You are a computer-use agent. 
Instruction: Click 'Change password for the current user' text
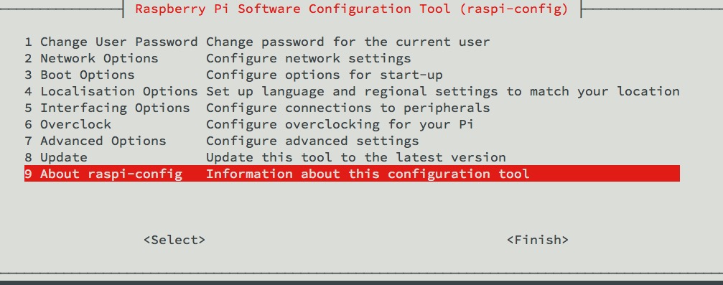pyautogui.click(x=348, y=42)
